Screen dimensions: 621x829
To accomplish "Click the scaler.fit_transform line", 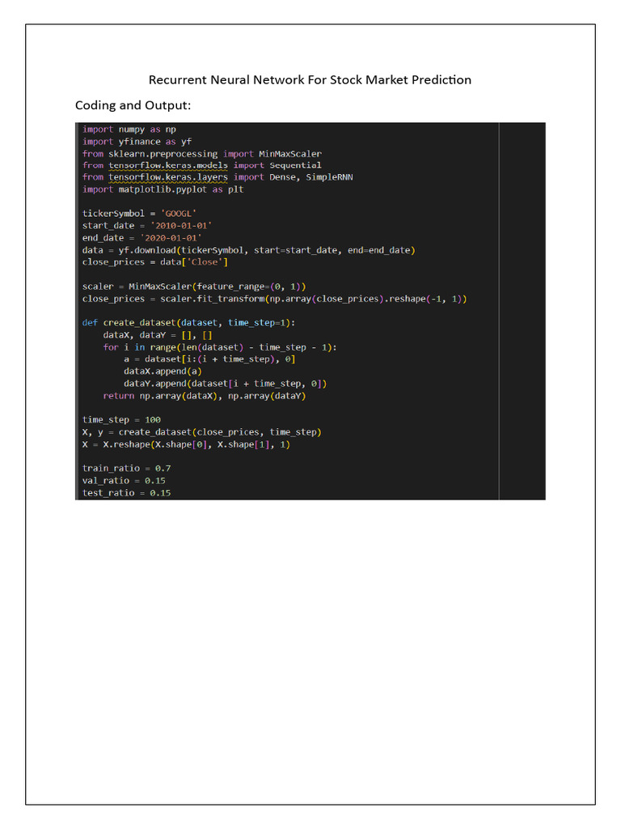I will (275, 299).
